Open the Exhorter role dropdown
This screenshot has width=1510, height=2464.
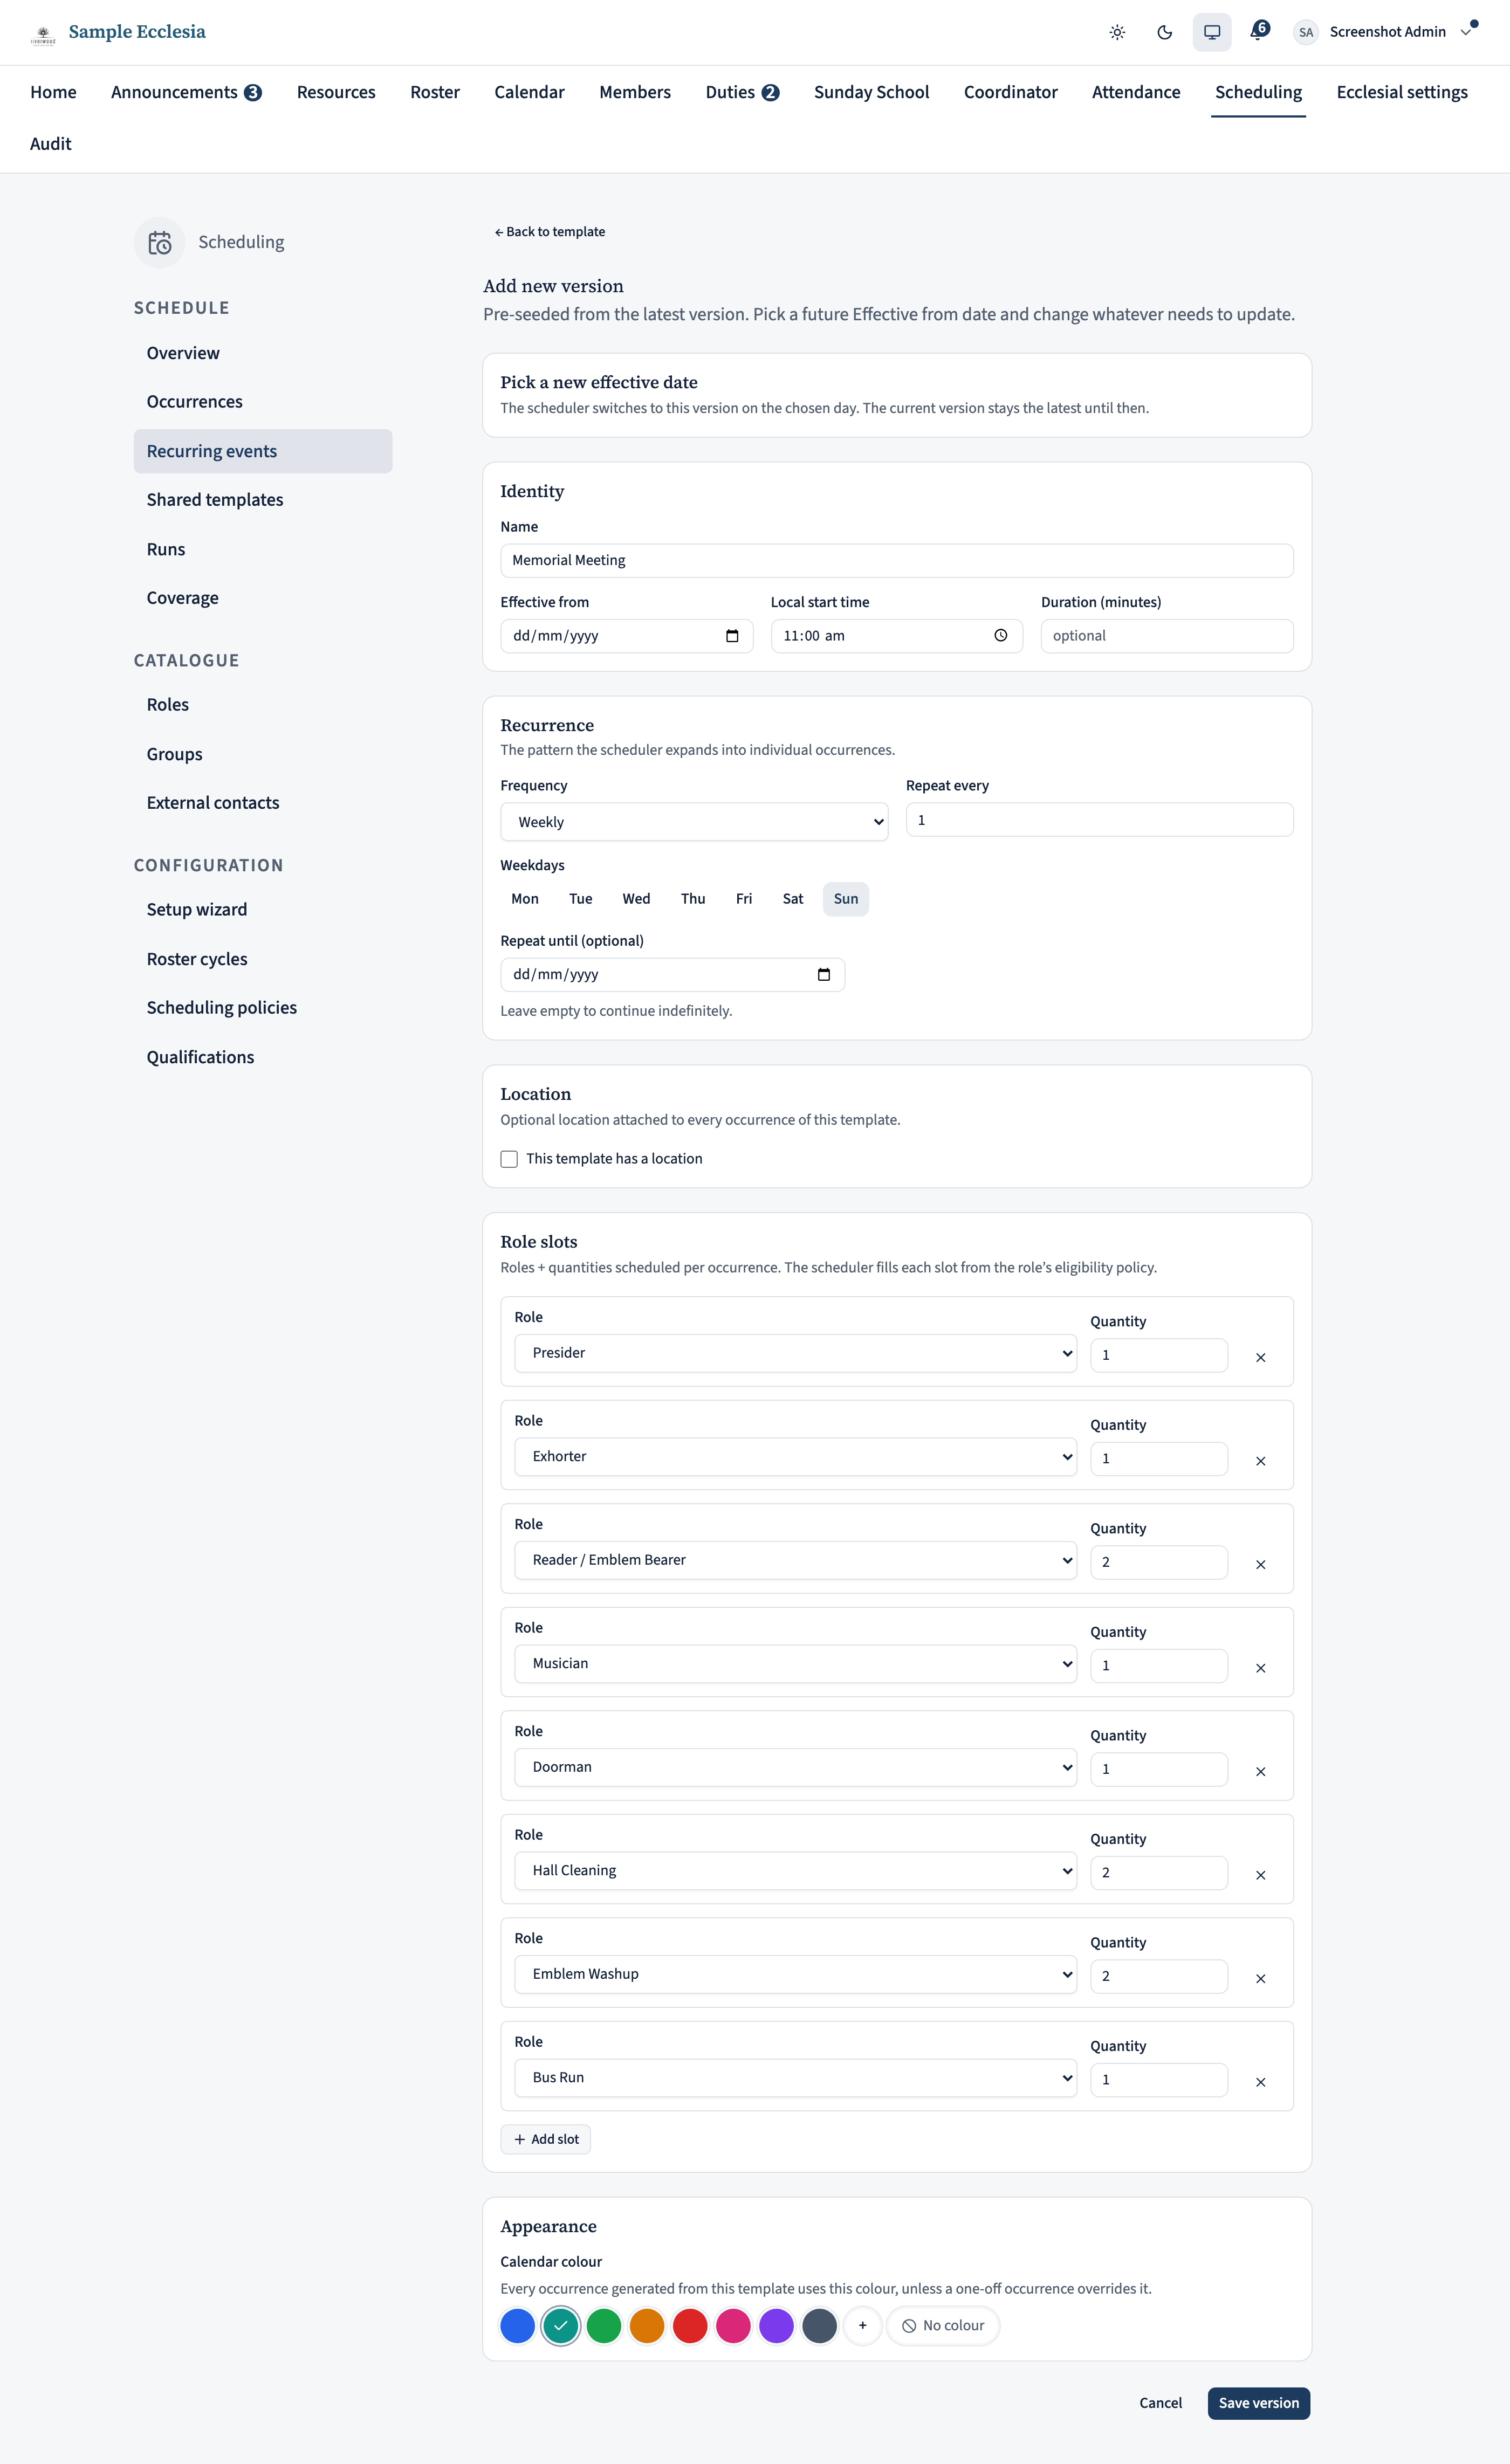tap(796, 1457)
